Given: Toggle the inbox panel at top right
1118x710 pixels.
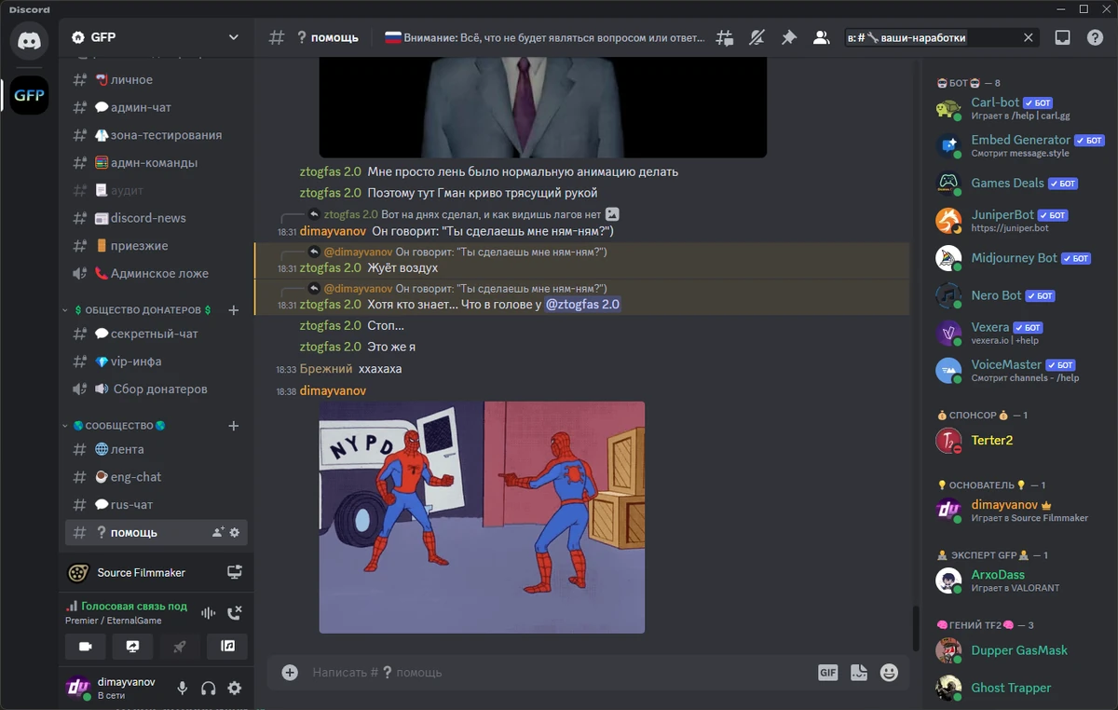Looking at the screenshot, I should tap(1062, 37).
